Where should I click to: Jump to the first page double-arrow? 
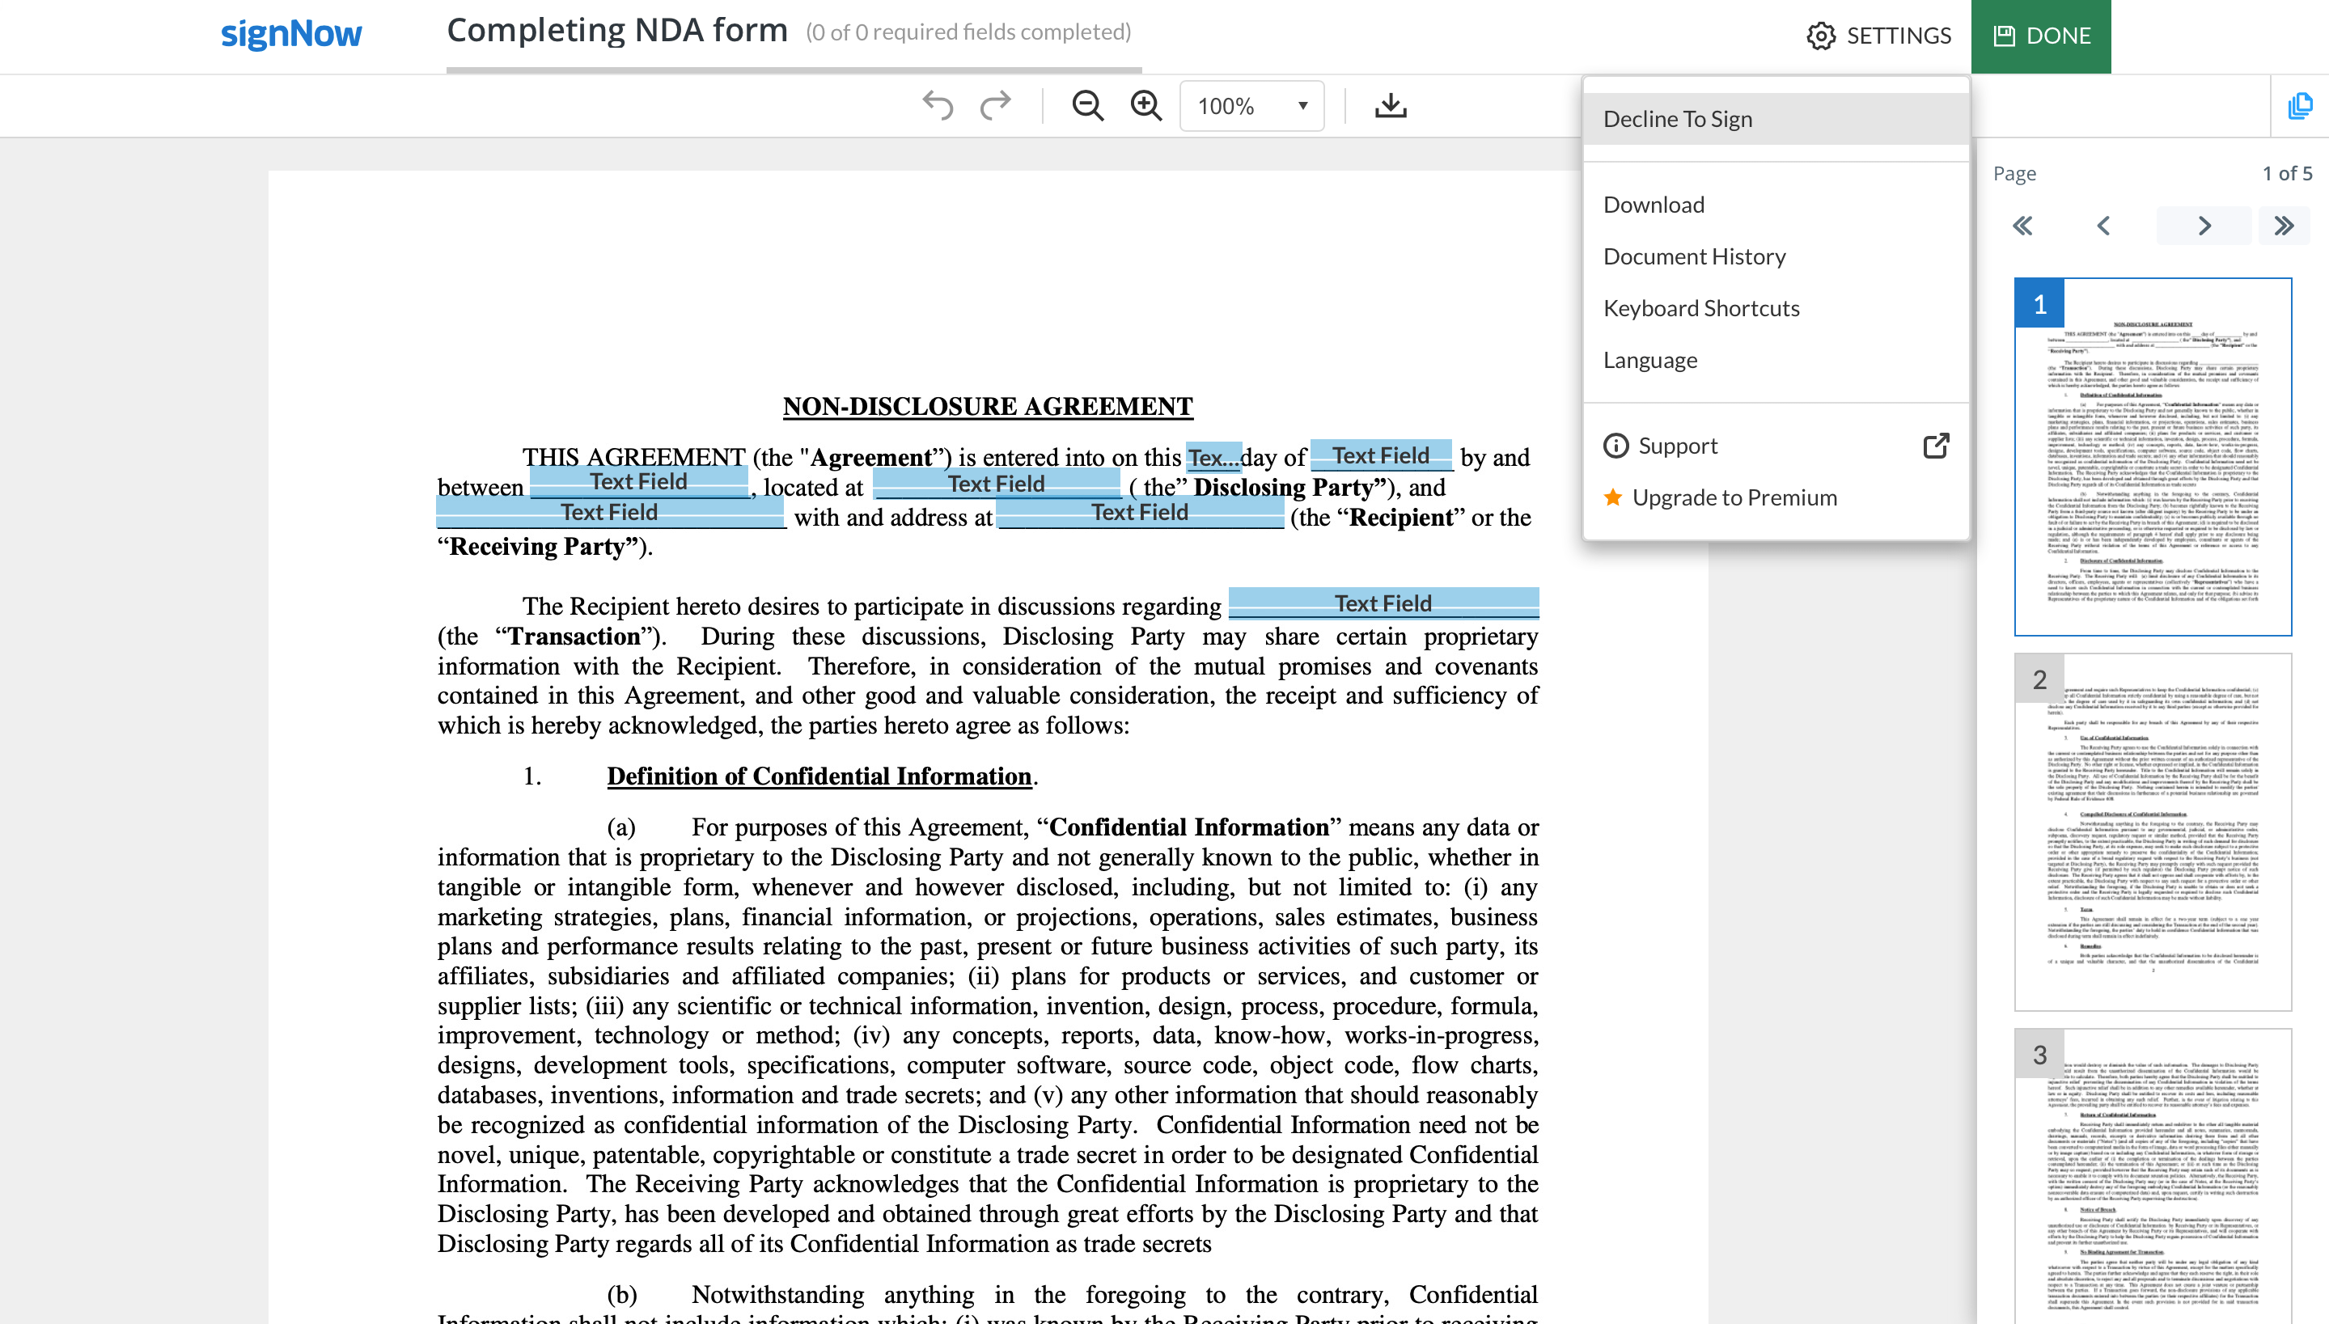(x=2022, y=226)
